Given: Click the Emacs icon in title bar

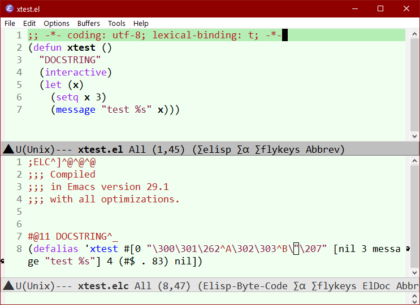Looking at the screenshot, I should click(x=10, y=8).
